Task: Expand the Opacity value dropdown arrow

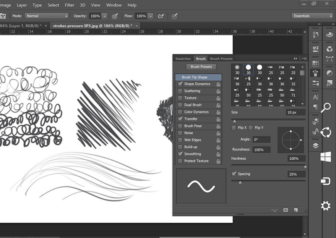Action: pyautogui.click(x=104, y=16)
